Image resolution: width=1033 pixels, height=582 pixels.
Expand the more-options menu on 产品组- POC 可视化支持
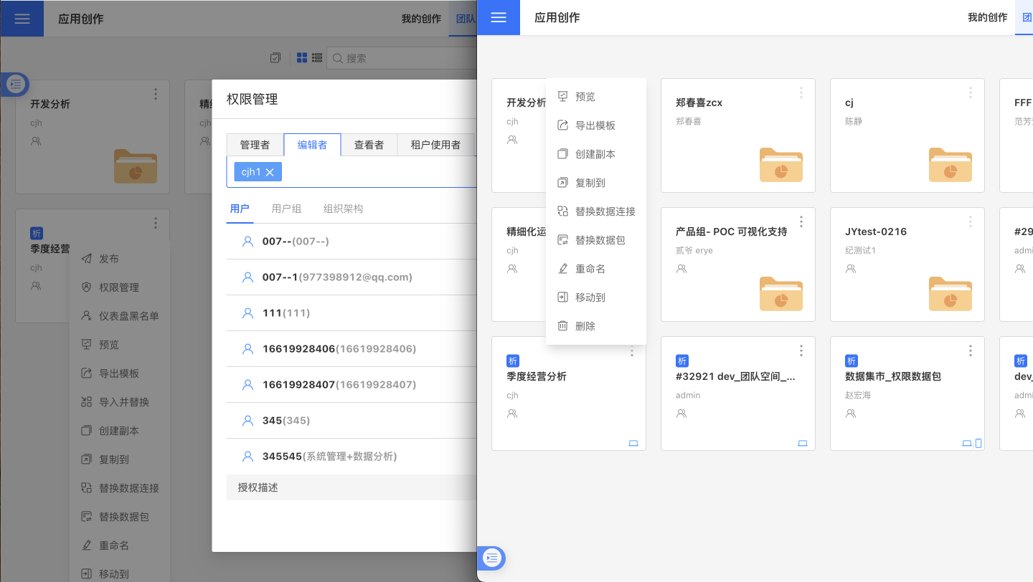coord(801,221)
